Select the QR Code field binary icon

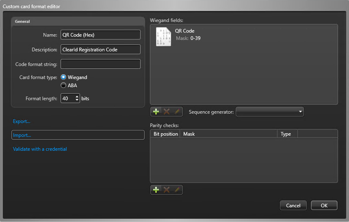pos(164,37)
